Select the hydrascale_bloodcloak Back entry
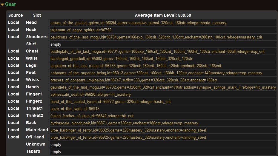 (124, 123)
